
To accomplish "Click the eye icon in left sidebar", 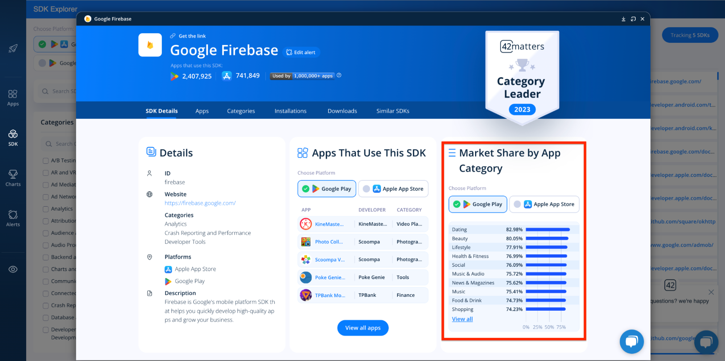I will tap(13, 269).
